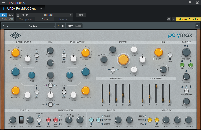Screen dimensions: 201x130
Task: Toggle the Arpeggiator ON button
Action: [x=49, y=119]
